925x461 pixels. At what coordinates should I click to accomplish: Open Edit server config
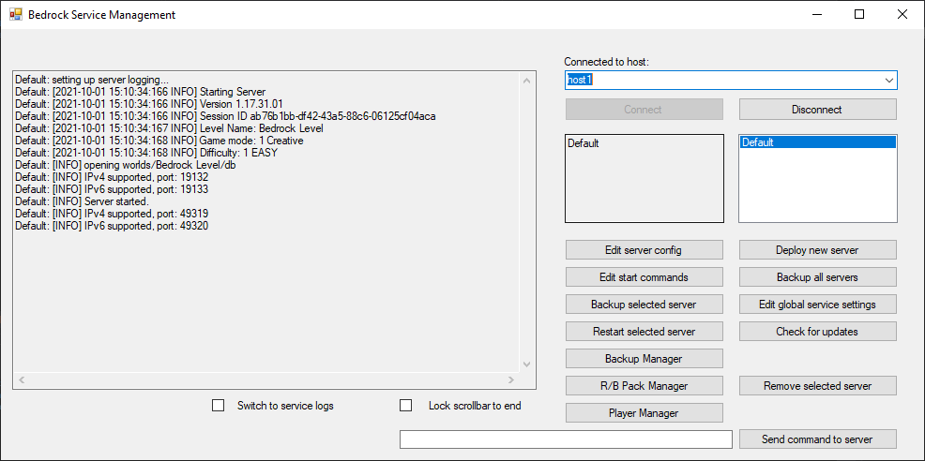click(x=644, y=250)
